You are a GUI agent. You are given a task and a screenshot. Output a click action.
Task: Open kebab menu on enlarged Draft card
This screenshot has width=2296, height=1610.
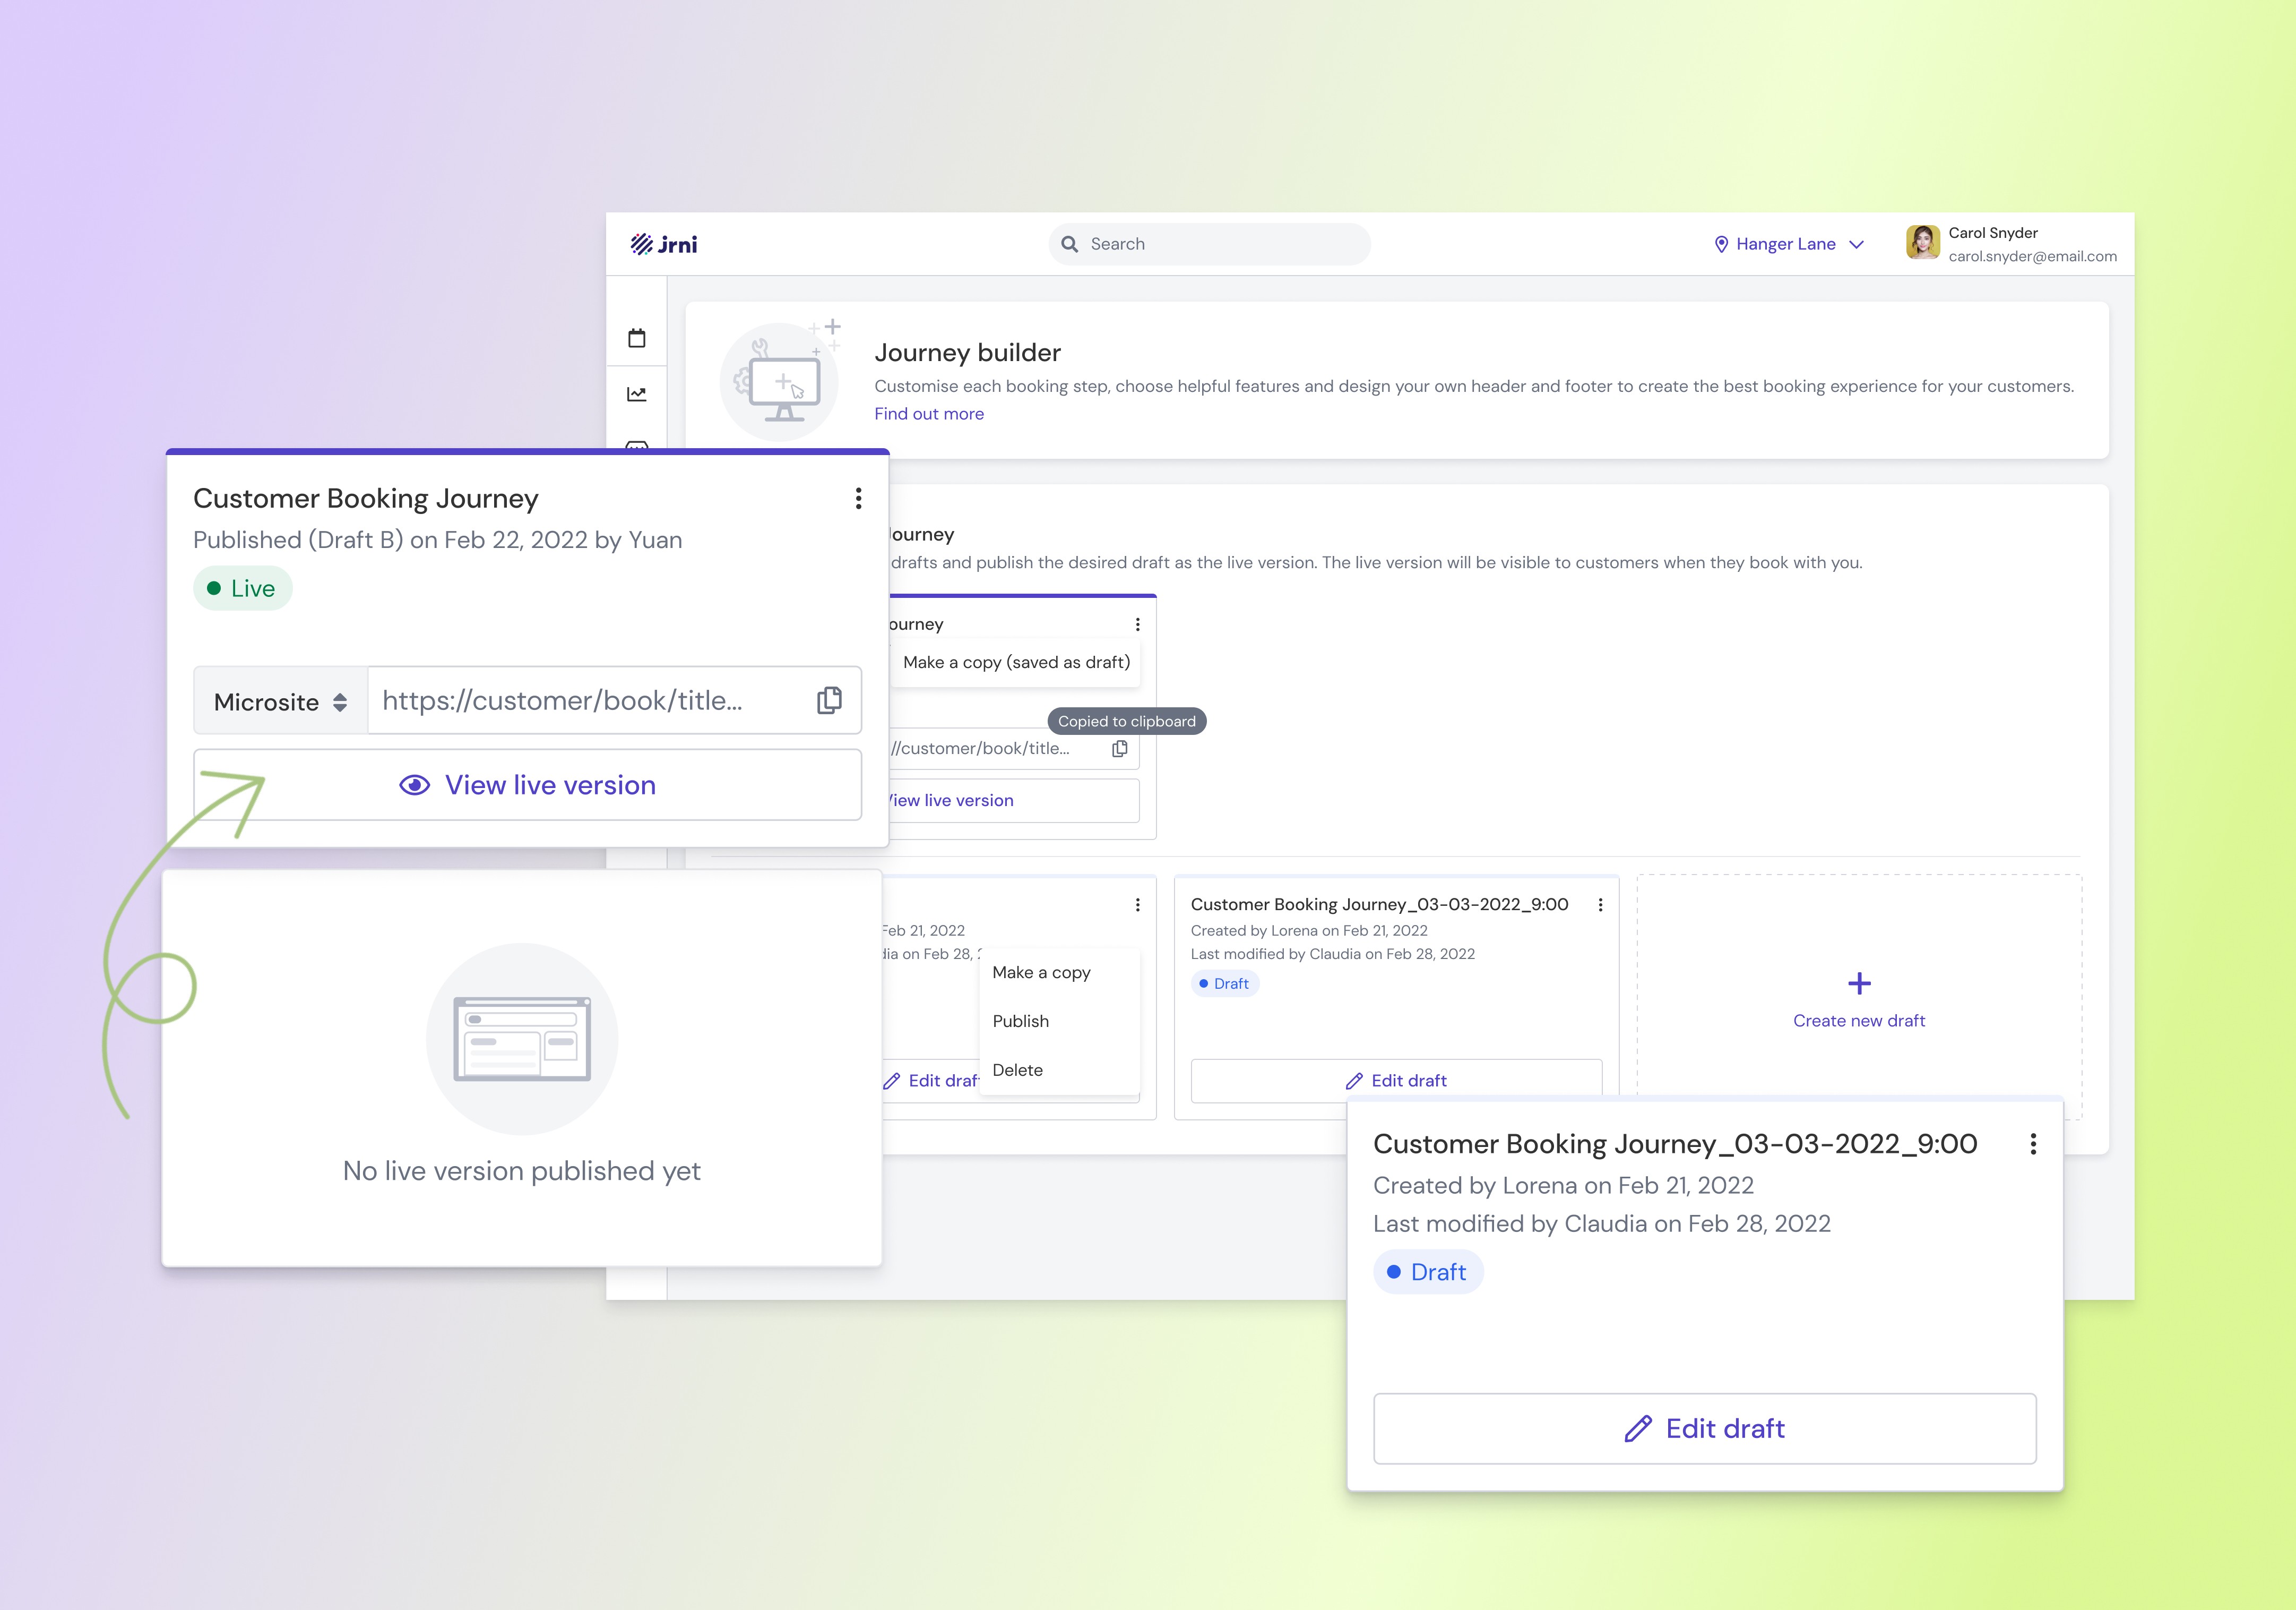[x=2032, y=1144]
